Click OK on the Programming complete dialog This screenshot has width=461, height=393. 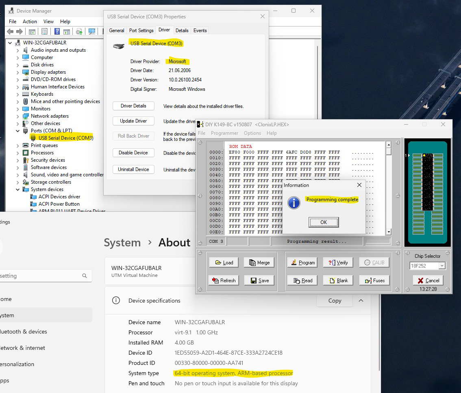(x=324, y=222)
